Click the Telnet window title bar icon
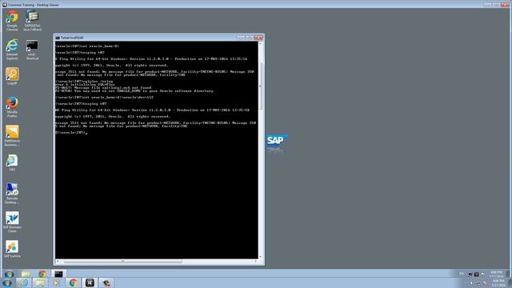The height and width of the screenshot is (288, 512). (58, 38)
